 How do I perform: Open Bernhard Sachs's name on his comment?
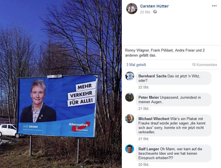pyautogui.click(x=152, y=76)
